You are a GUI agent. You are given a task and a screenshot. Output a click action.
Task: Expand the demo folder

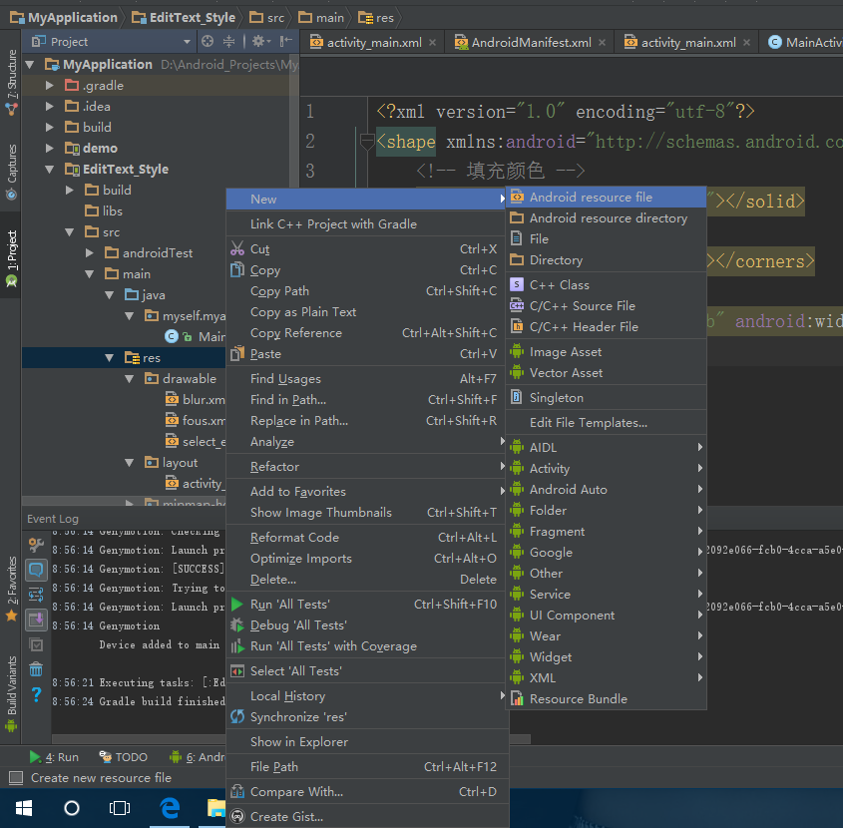49,148
